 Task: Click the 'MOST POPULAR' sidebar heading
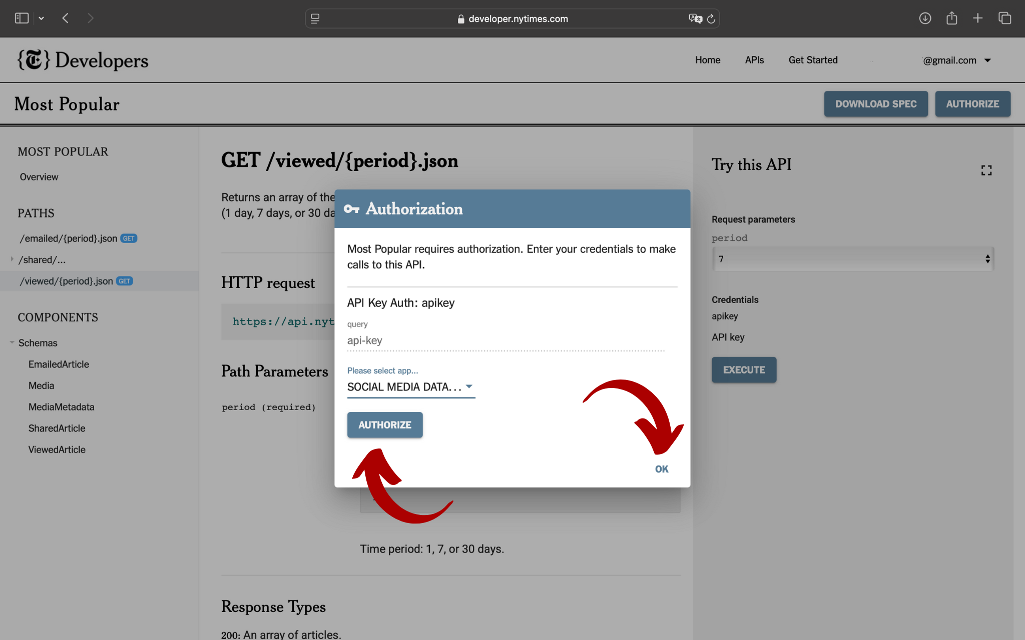[x=63, y=152]
